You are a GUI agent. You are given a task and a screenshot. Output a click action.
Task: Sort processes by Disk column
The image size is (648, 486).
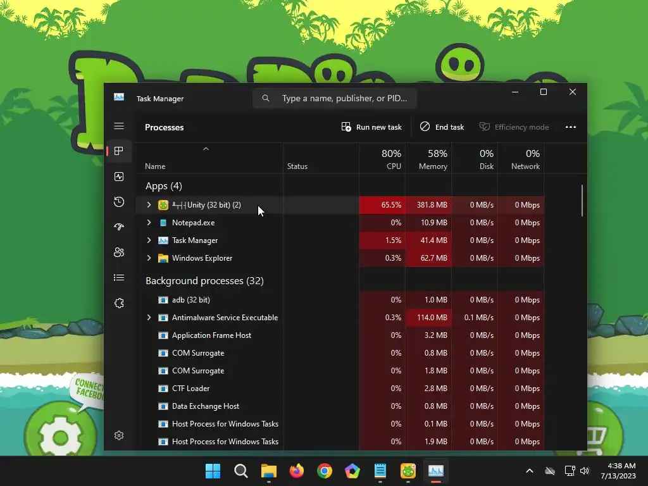click(x=475, y=159)
